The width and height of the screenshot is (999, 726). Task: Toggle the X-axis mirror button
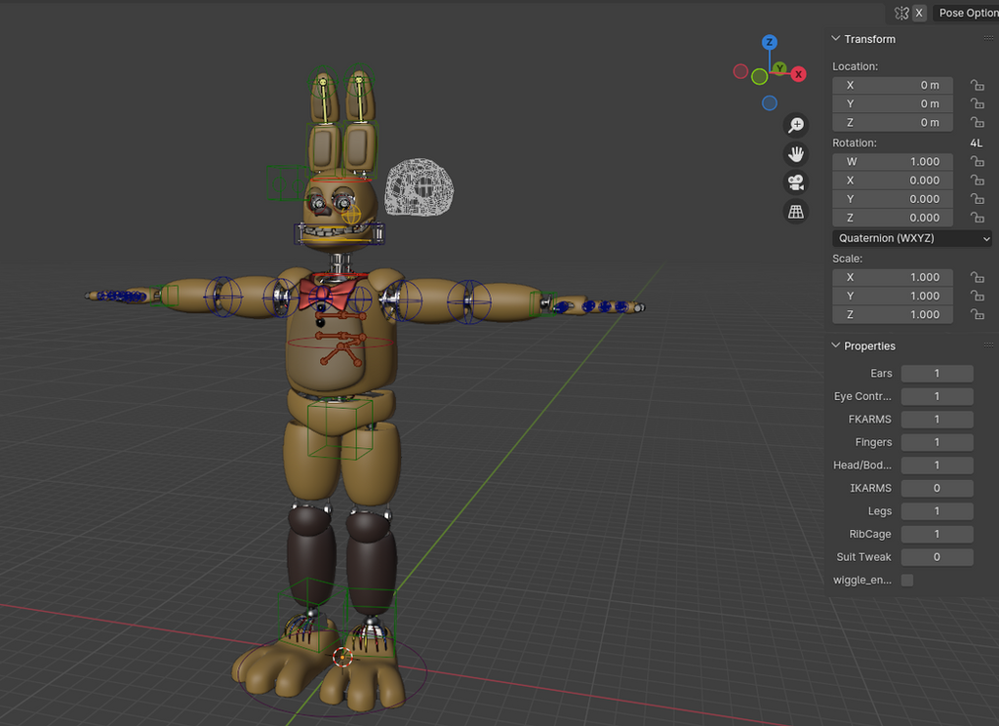[919, 13]
